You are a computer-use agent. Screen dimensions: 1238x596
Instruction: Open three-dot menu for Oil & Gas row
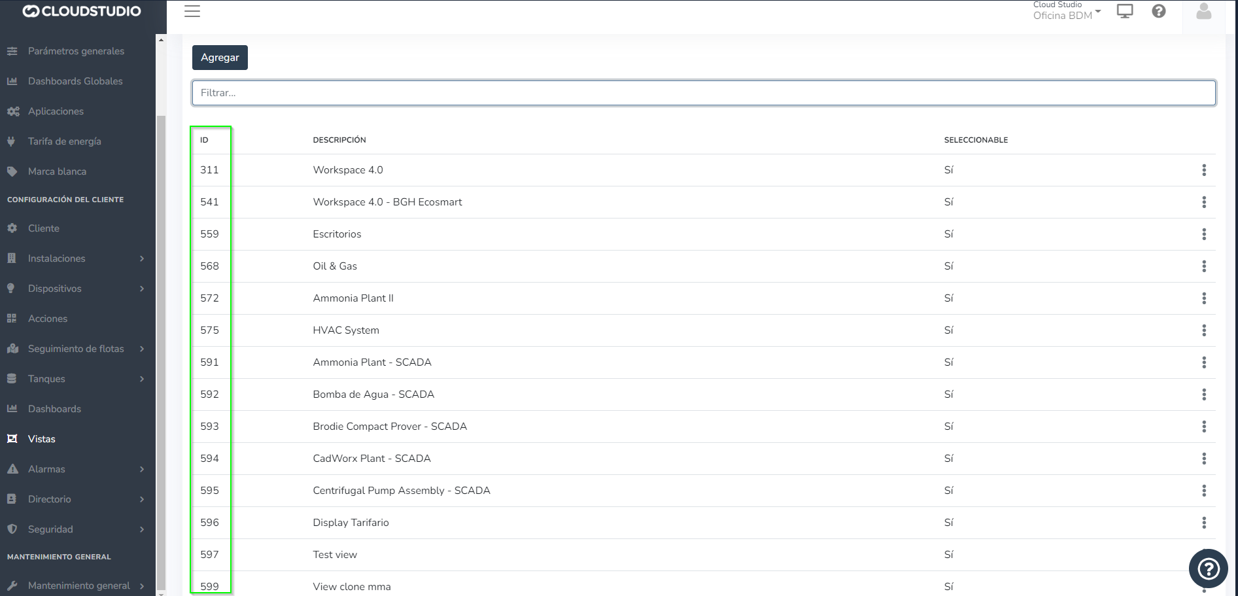pyautogui.click(x=1203, y=266)
